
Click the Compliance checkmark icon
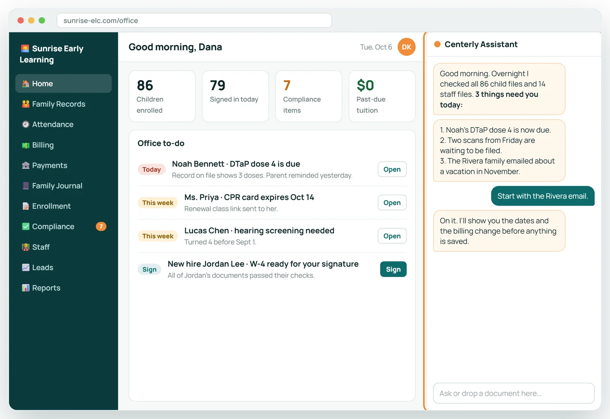(26, 226)
